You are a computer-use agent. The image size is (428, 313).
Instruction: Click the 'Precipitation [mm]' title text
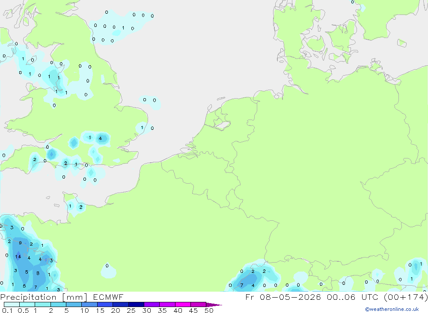click(x=44, y=297)
